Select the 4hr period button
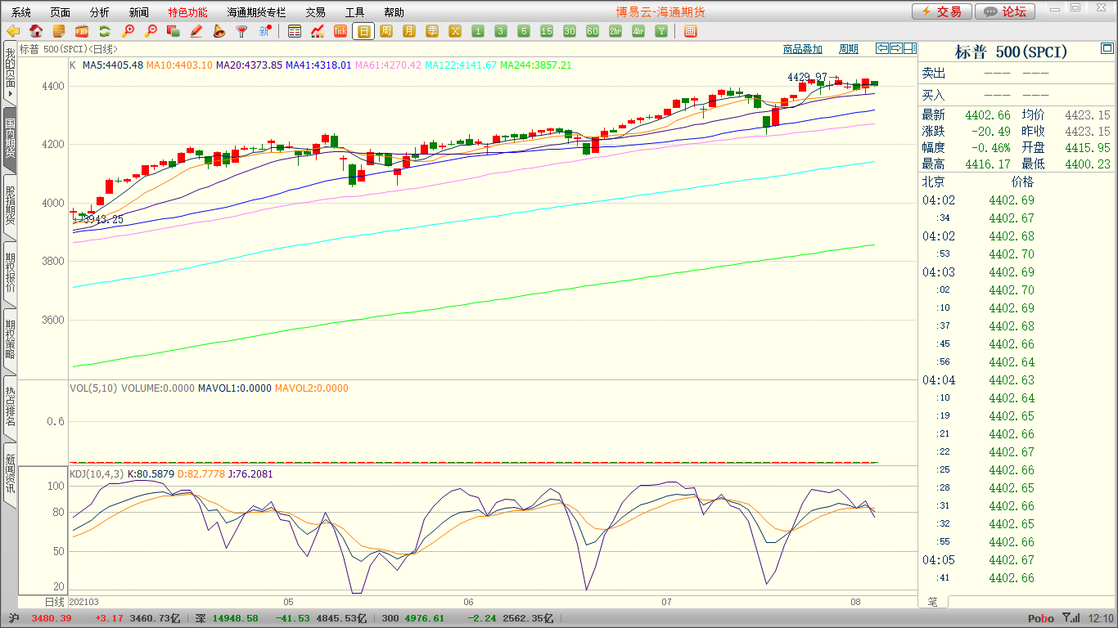The width and height of the screenshot is (1118, 628). [638, 31]
